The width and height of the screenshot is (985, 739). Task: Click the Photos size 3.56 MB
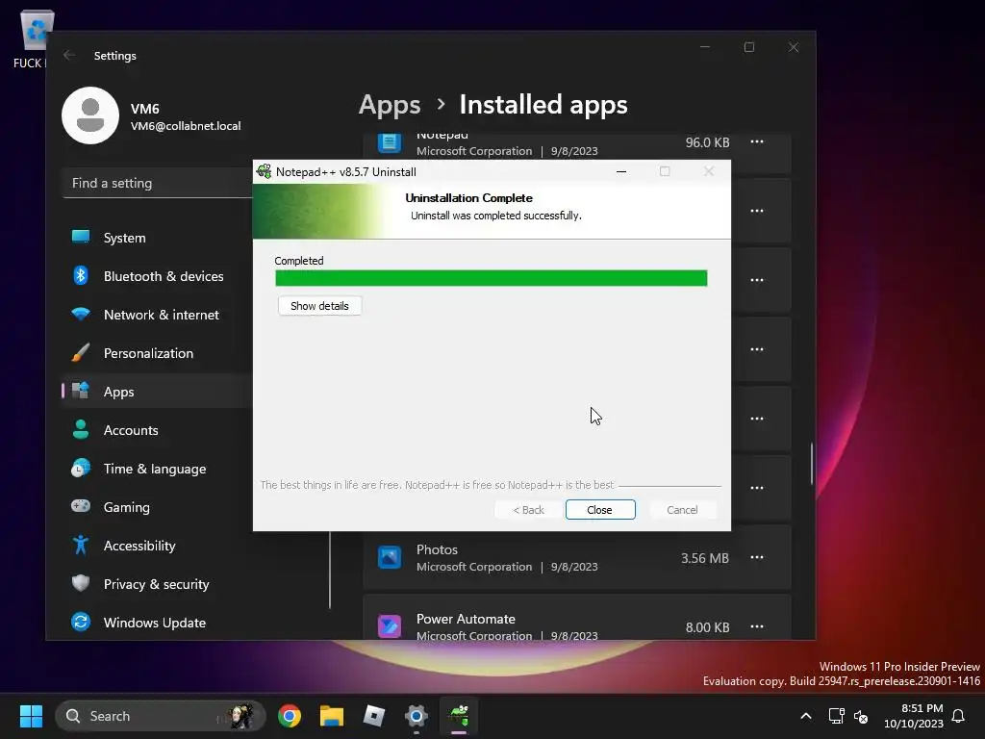pos(705,558)
